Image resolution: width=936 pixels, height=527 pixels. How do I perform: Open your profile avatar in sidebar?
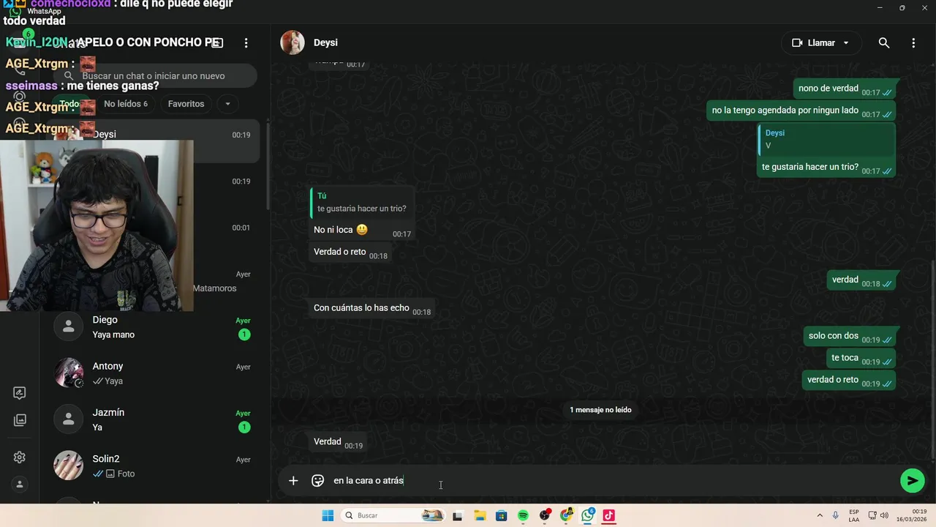tap(20, 485)
